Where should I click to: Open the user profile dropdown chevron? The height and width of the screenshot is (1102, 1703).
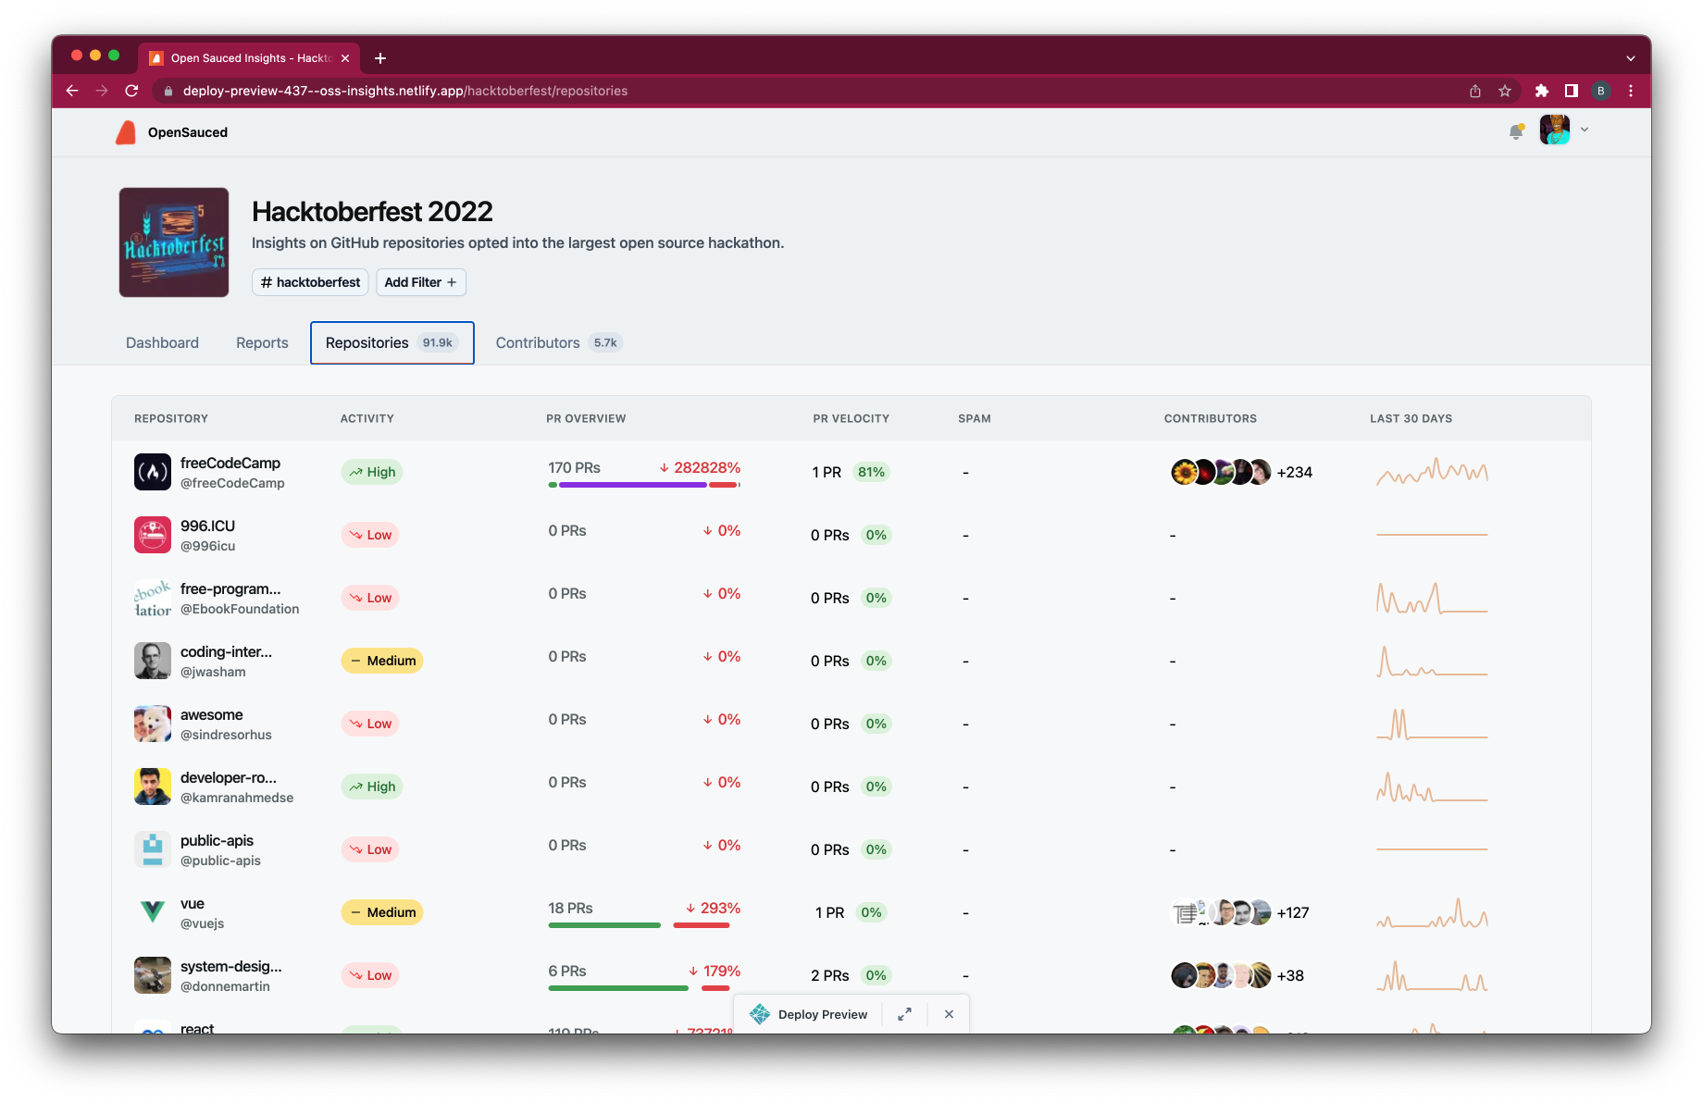tap(1585, 130)
